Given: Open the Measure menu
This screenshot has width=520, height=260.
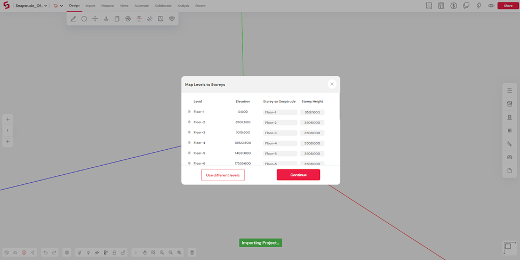Looking at the screenshot, I should (x=107, y=6).
